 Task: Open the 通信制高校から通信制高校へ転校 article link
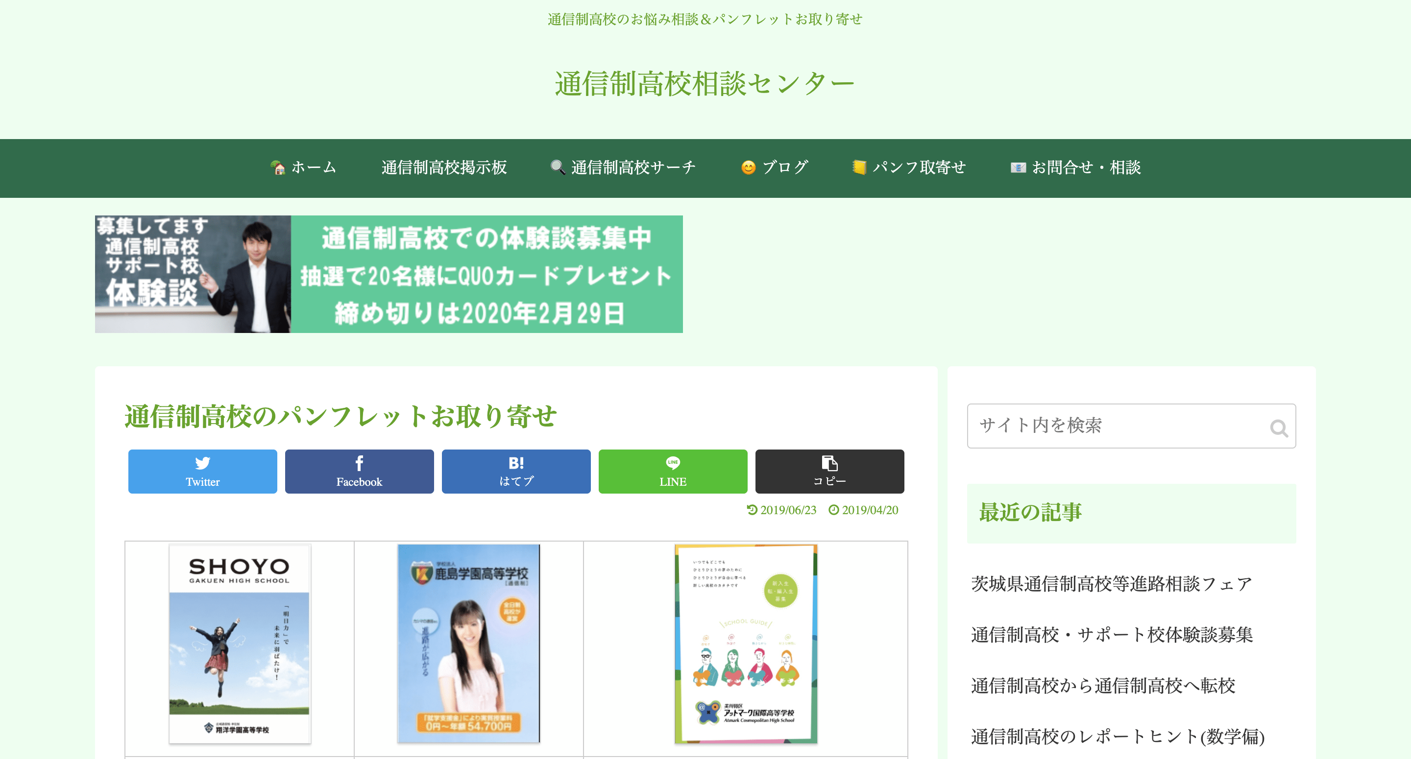(x=1103, y=686)
